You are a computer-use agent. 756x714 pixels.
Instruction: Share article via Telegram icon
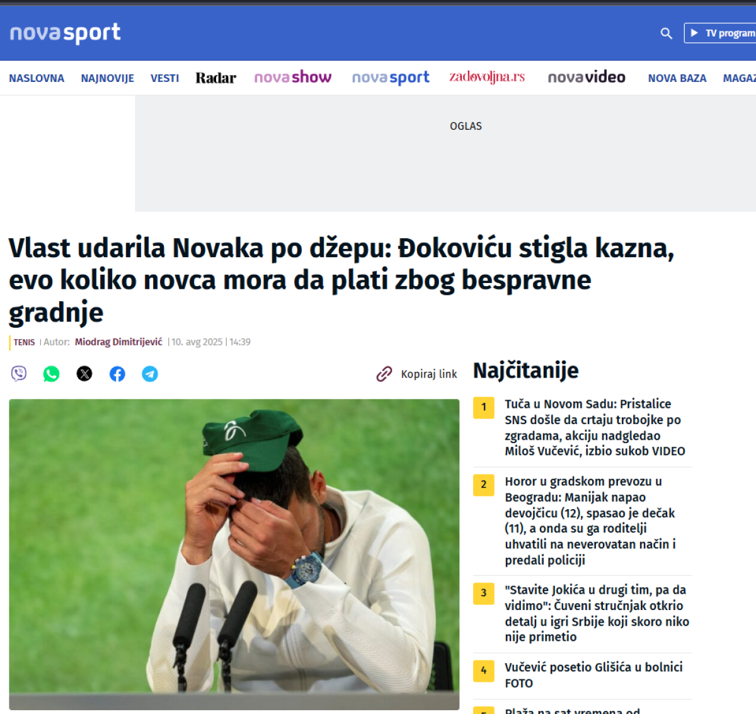tap(150, 374)
